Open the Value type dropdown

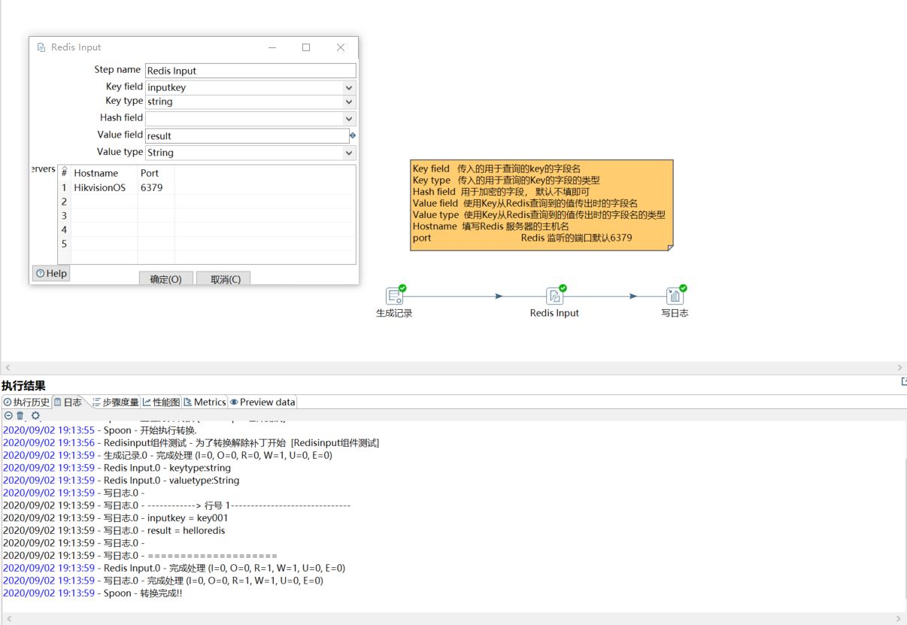[349, 153]
